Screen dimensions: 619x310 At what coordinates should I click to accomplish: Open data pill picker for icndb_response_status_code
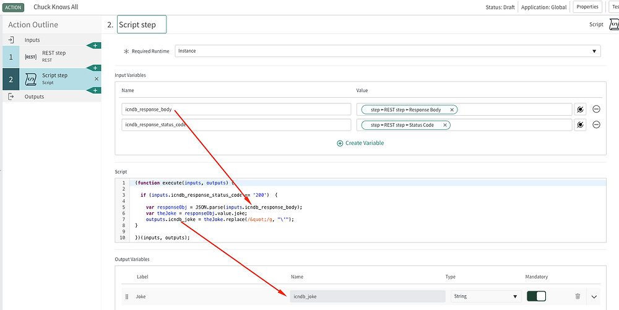[580, 125]
